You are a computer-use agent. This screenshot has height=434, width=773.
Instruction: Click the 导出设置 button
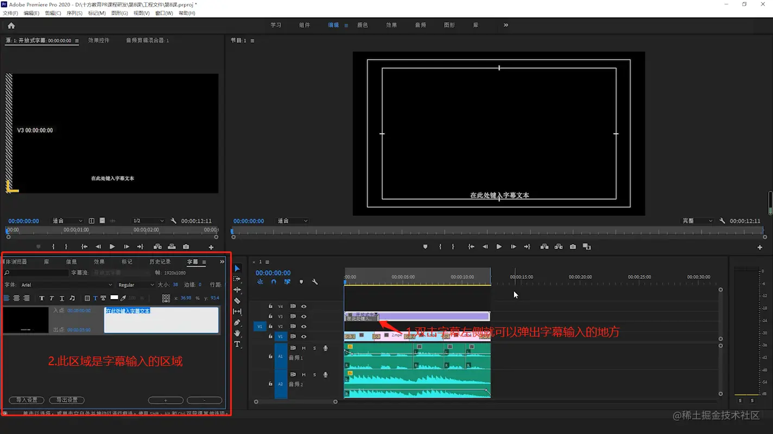[67, 400]
